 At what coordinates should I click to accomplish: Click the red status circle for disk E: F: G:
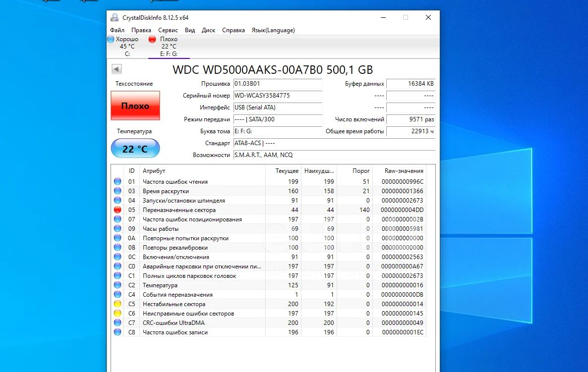pyautogui.click(x=152, y=39)
